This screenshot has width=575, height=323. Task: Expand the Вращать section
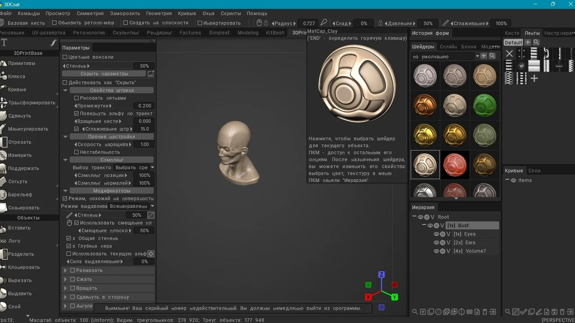coord(66,288)
